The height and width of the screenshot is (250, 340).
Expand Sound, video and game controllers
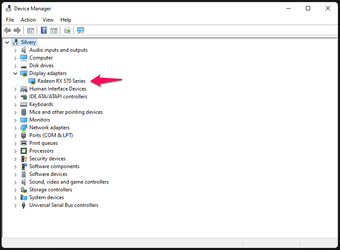tap(15, 183)
